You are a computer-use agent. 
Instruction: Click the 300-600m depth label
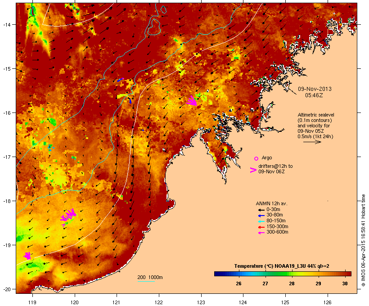(277, 232)
